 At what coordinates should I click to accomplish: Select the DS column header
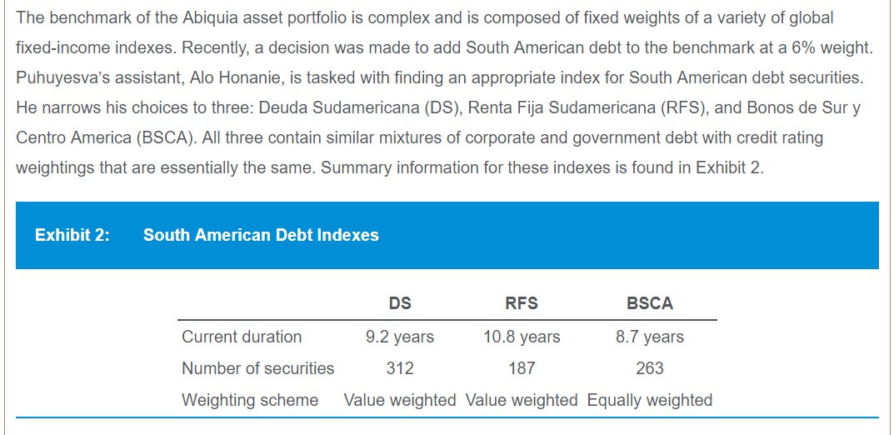point(400,303)
